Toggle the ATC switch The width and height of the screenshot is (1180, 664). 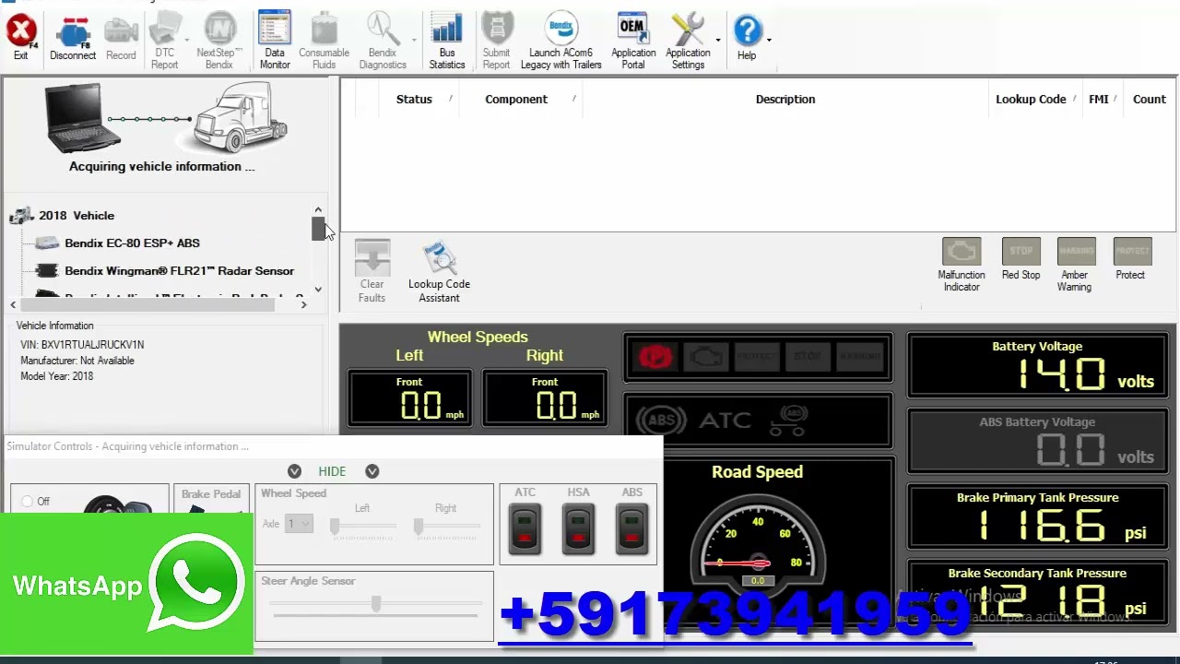click(x=525, y=529)
